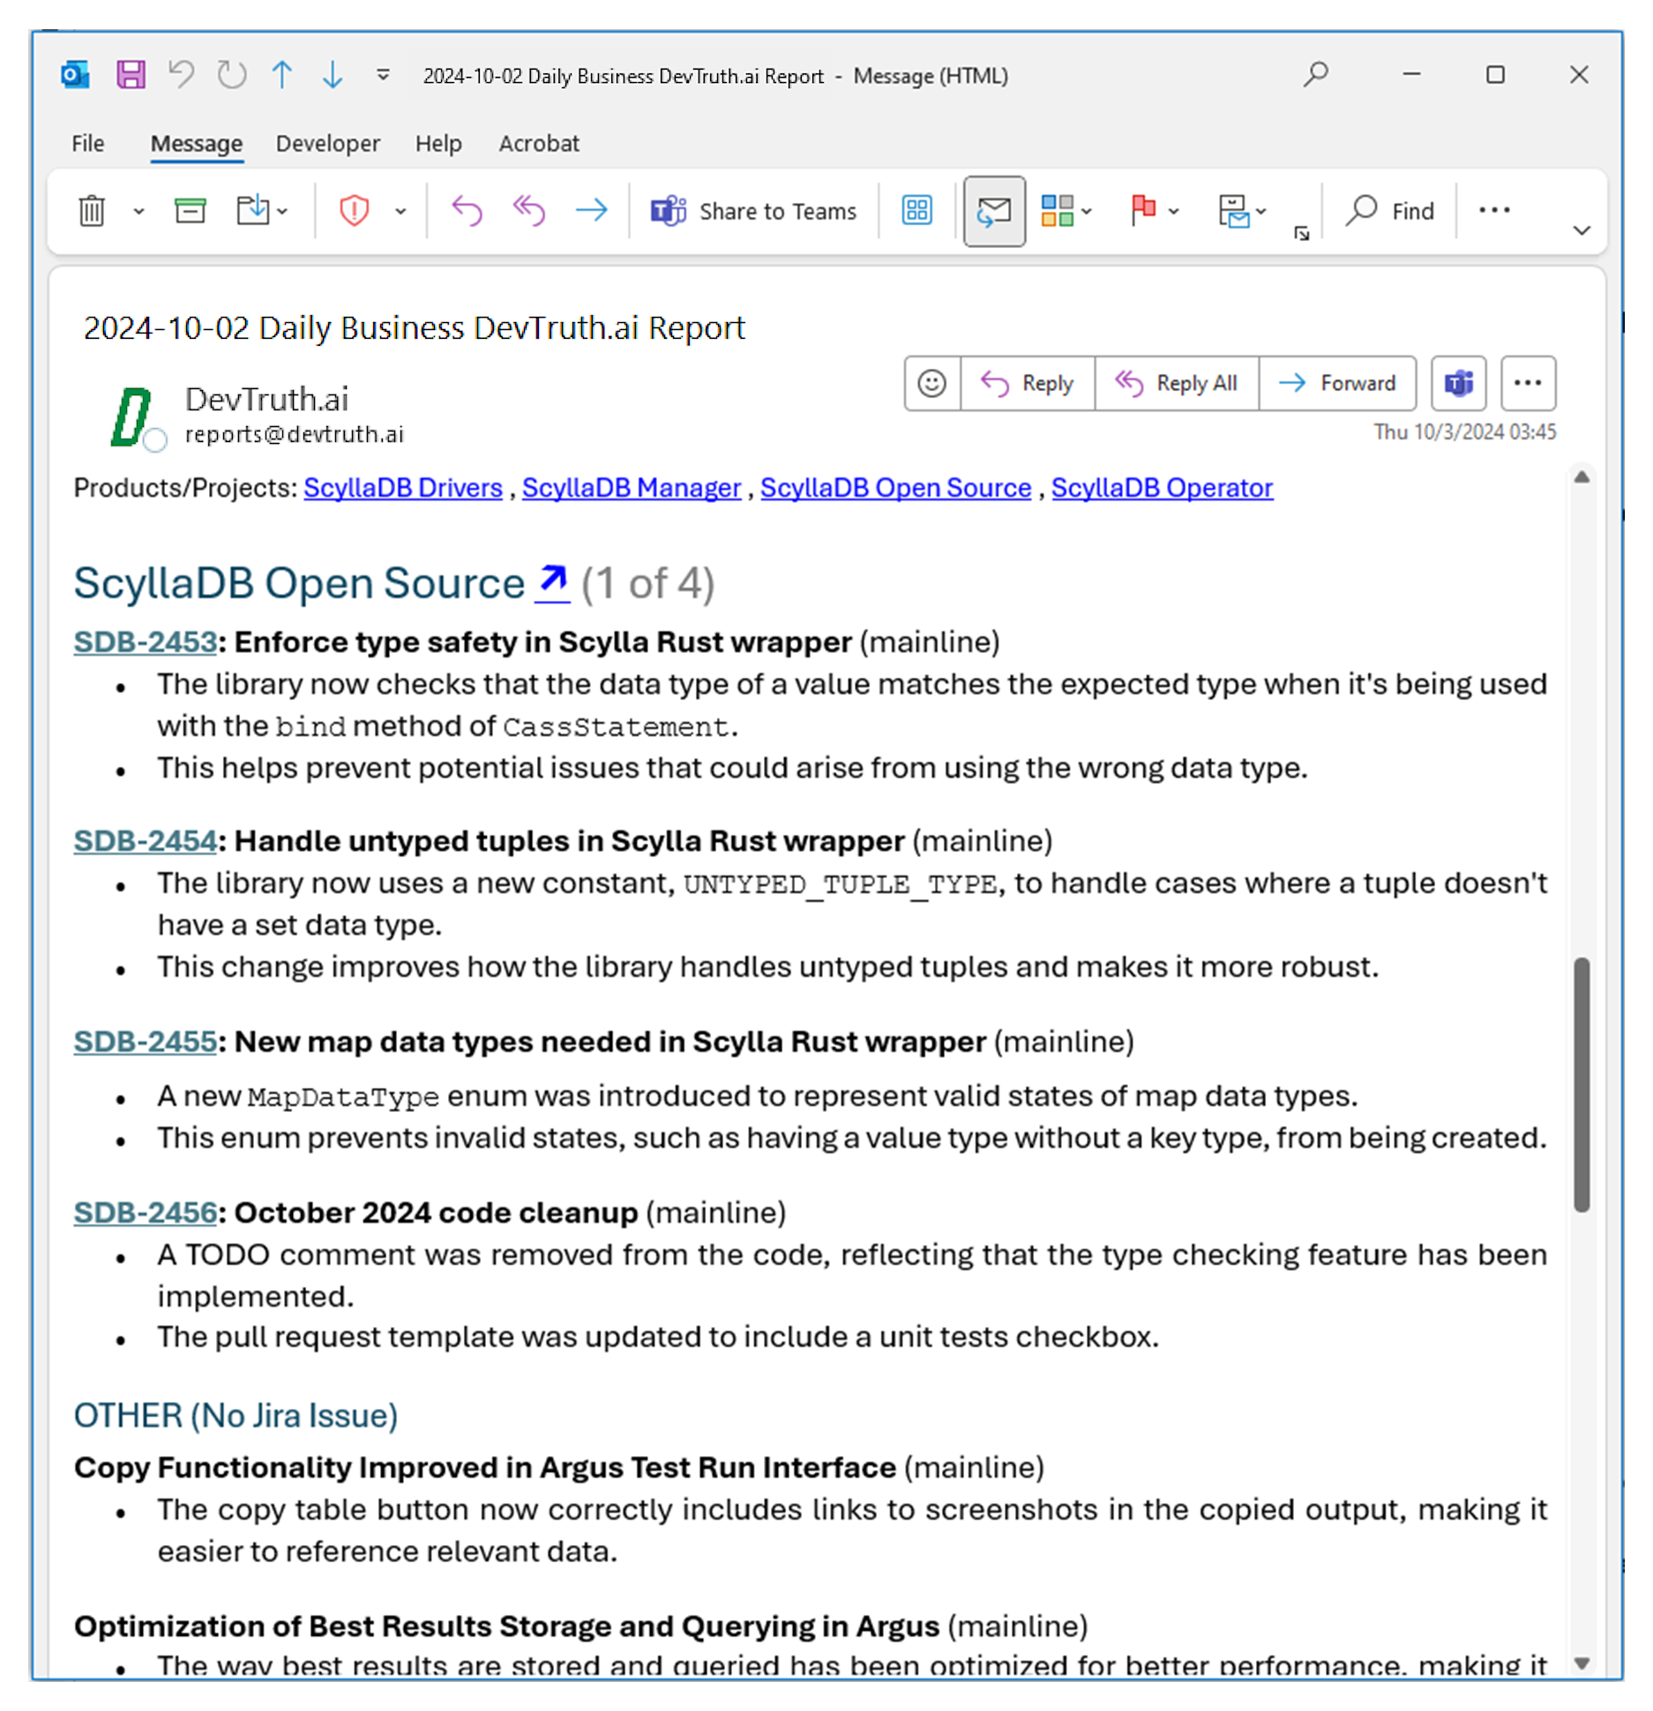Open the Apps grid icon in ribbon
This screenshot has width=1653, height=1711.
[916, 211]
